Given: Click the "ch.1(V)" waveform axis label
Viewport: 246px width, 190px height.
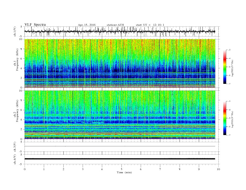Looking at the screenshot, I should (15, 31).
